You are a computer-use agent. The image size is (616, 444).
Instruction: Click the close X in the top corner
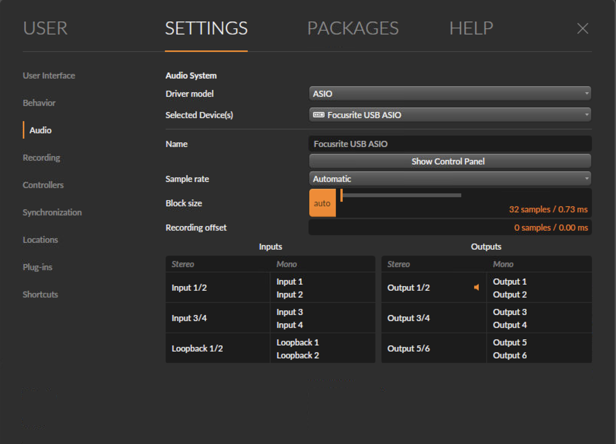click(583, 29)
